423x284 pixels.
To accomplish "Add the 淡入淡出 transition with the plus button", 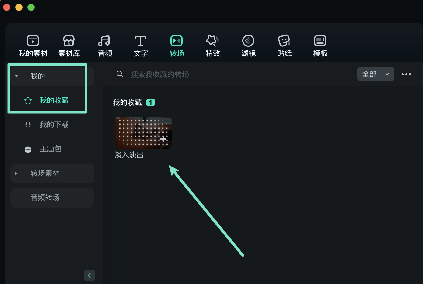I will pos(163,139).
